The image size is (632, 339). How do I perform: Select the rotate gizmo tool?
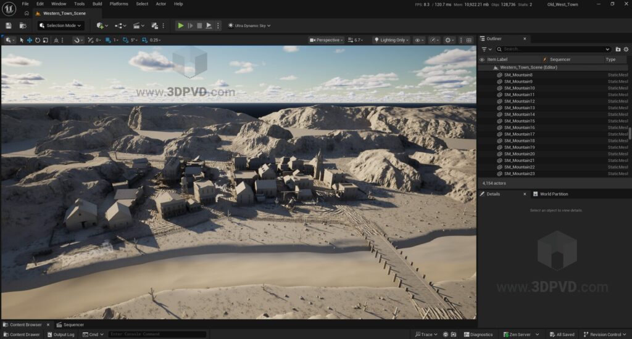pos(37,40)
